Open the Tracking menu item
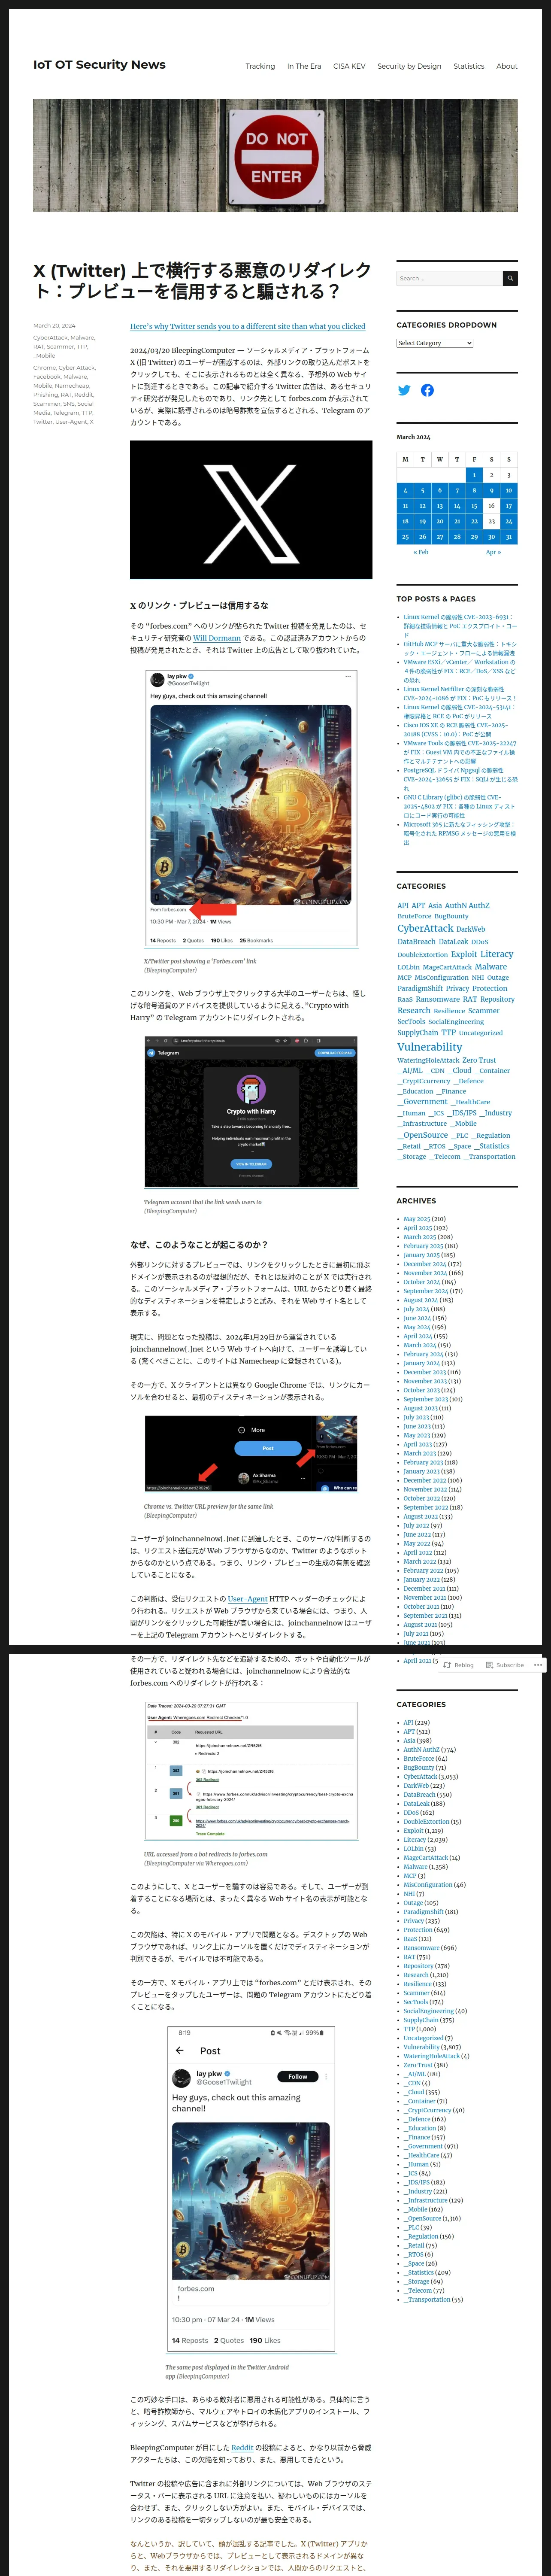551x2576 pixels. pos(260,66)
